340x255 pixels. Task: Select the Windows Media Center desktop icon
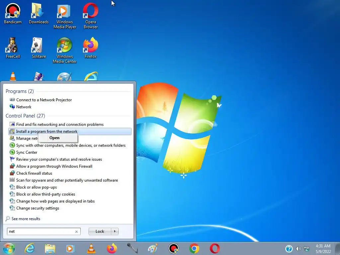tap(65, 50)
